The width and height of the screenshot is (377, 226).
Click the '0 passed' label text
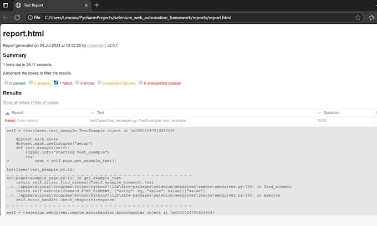click(x=18, y=83)
